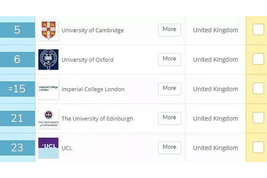Open the University of Cambridge name link
This screenshot has height=178, width=267.
(x=93, y=30)
